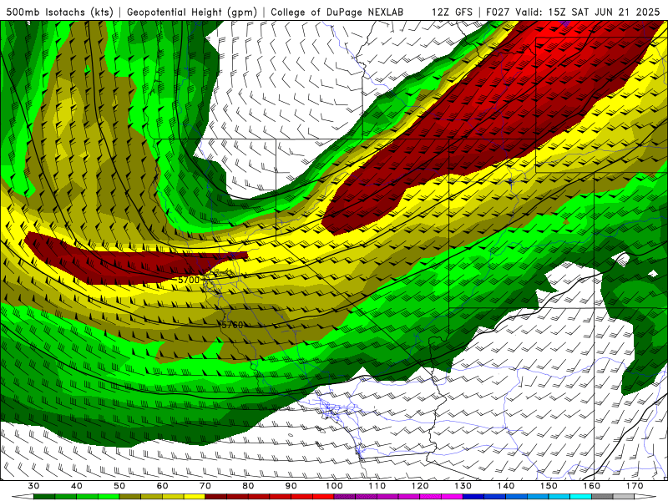
Task: Click the 90 label on the color scale
Action: (x=291, y=486)
